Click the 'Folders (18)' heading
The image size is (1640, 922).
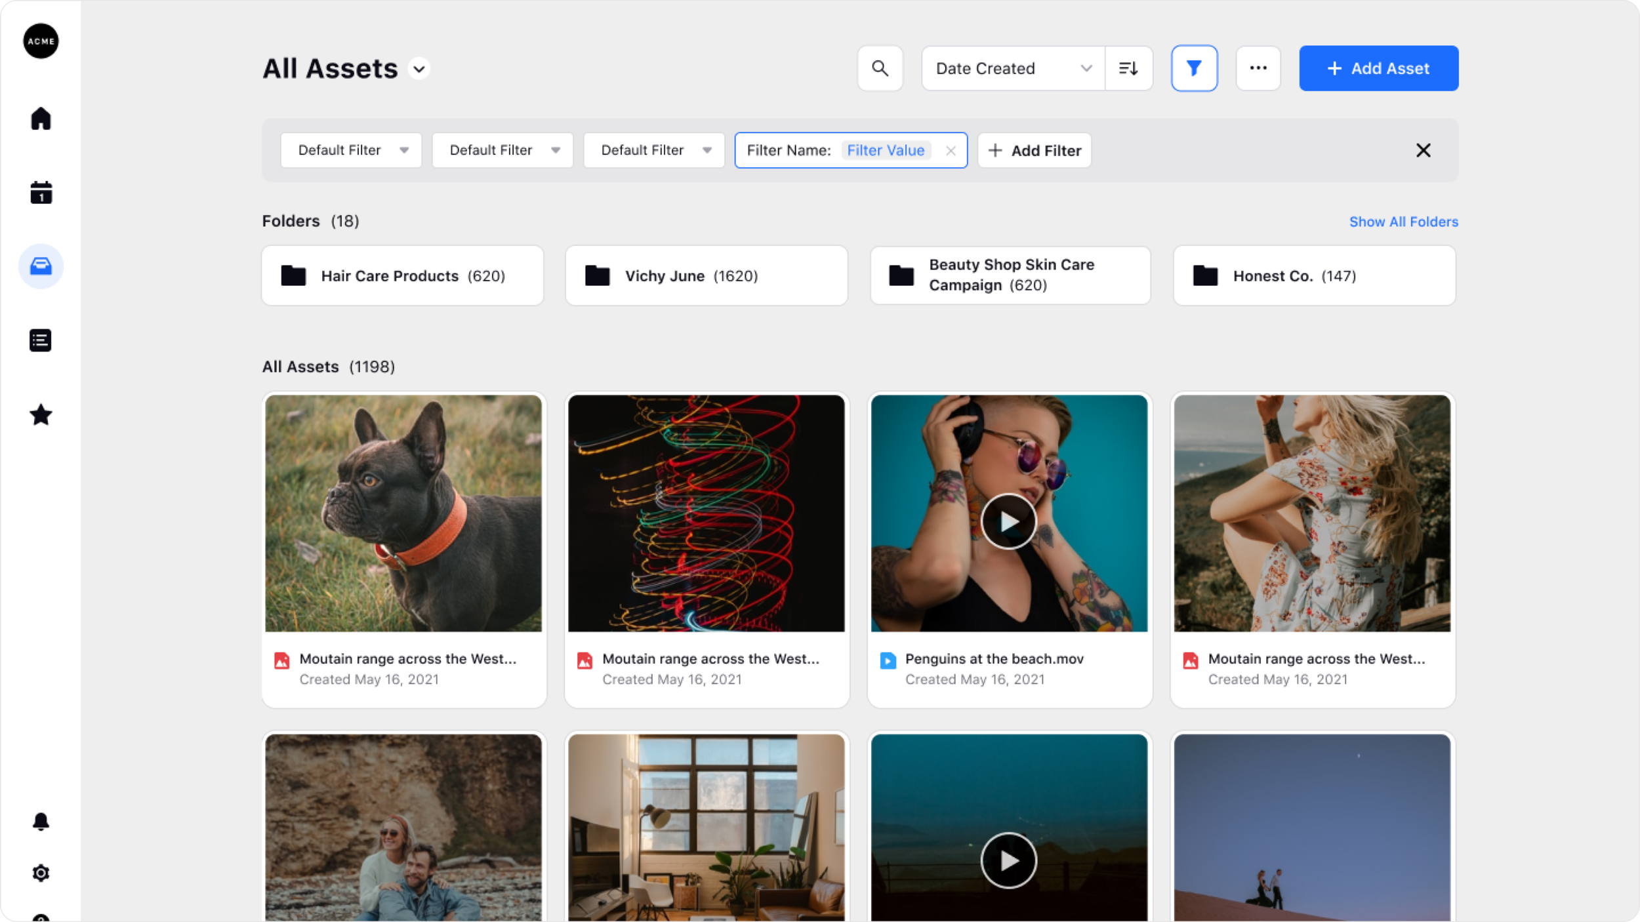pyautogui.click(x=310, y=221)
